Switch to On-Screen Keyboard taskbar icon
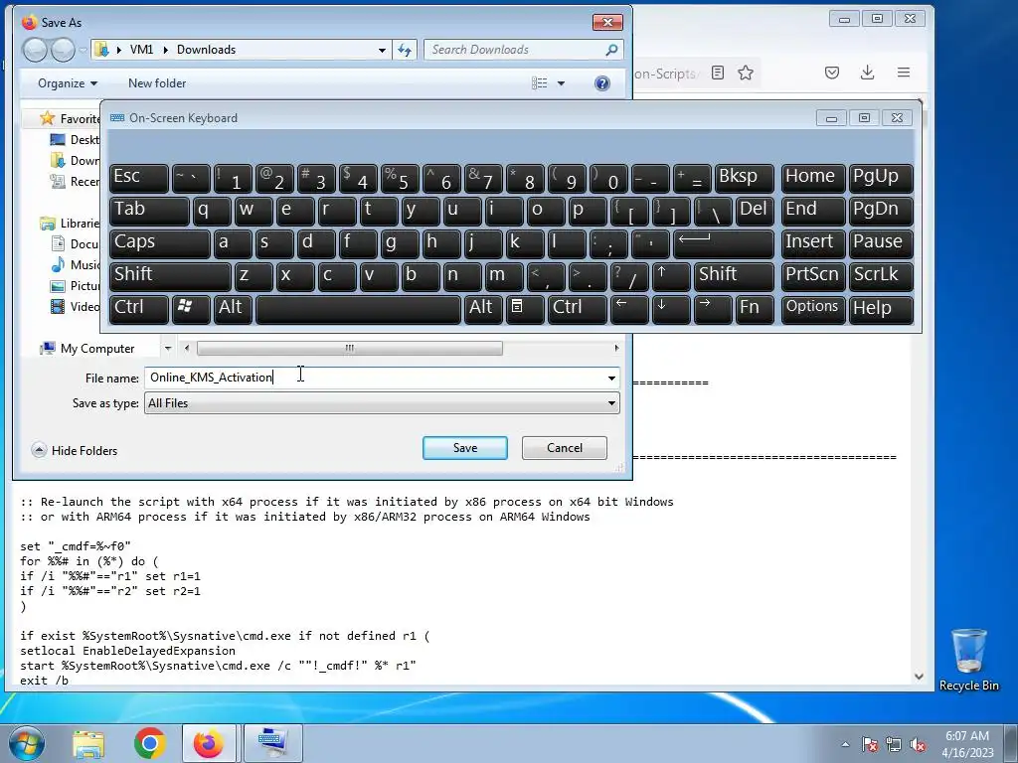 (x=272, y=743)
